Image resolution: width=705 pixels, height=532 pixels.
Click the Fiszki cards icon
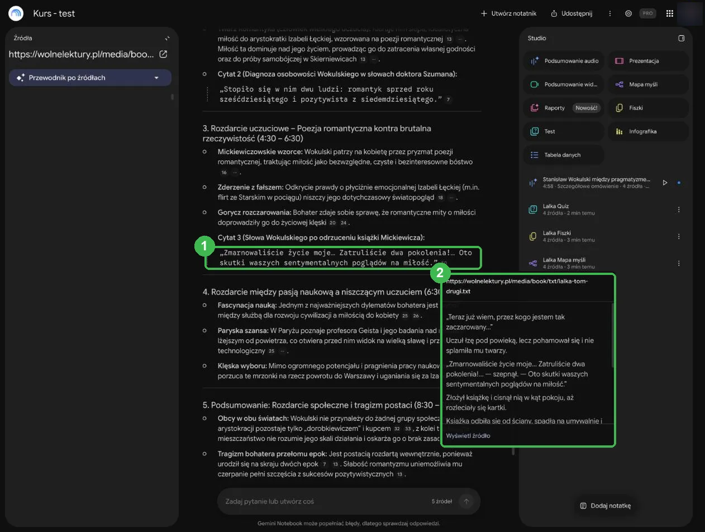tap(619, 108)
